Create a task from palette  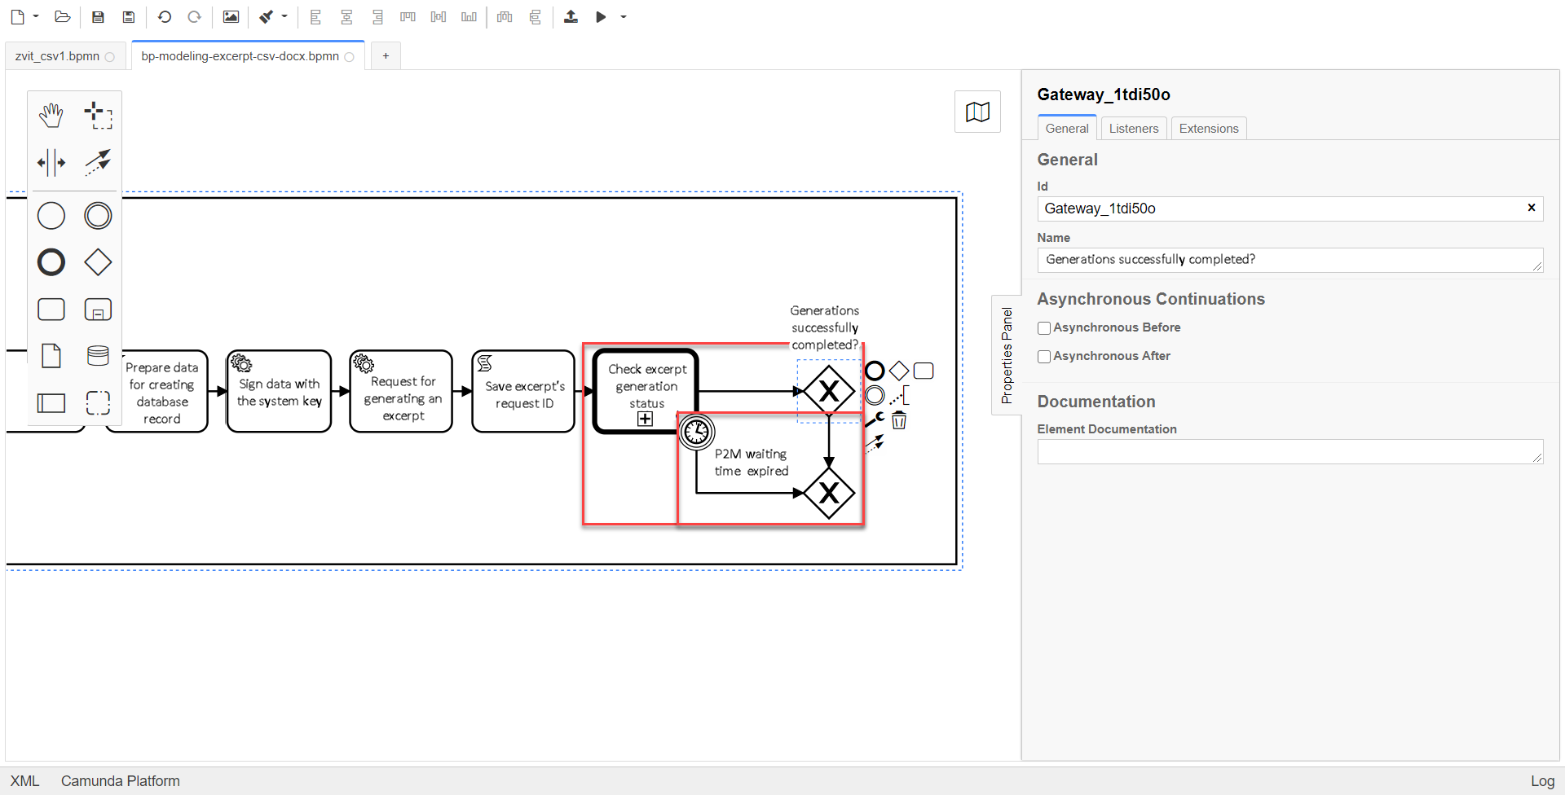pos(51,310)
